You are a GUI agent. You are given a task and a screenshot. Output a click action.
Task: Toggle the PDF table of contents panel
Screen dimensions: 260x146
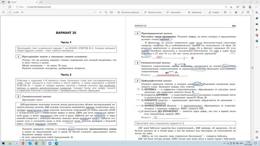(3, 12)
